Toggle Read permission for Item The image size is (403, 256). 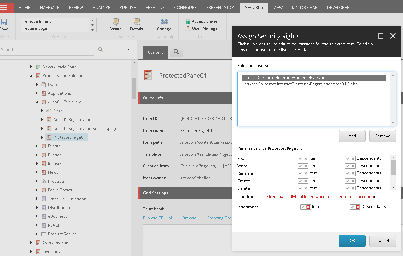pos(303,159)
